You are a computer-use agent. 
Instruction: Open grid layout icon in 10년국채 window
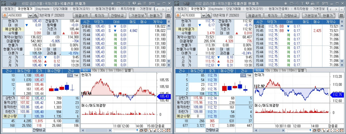341,16
